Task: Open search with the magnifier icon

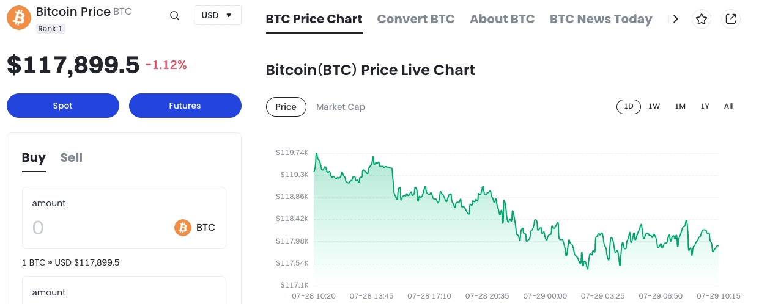Action: tap(175, 16)
